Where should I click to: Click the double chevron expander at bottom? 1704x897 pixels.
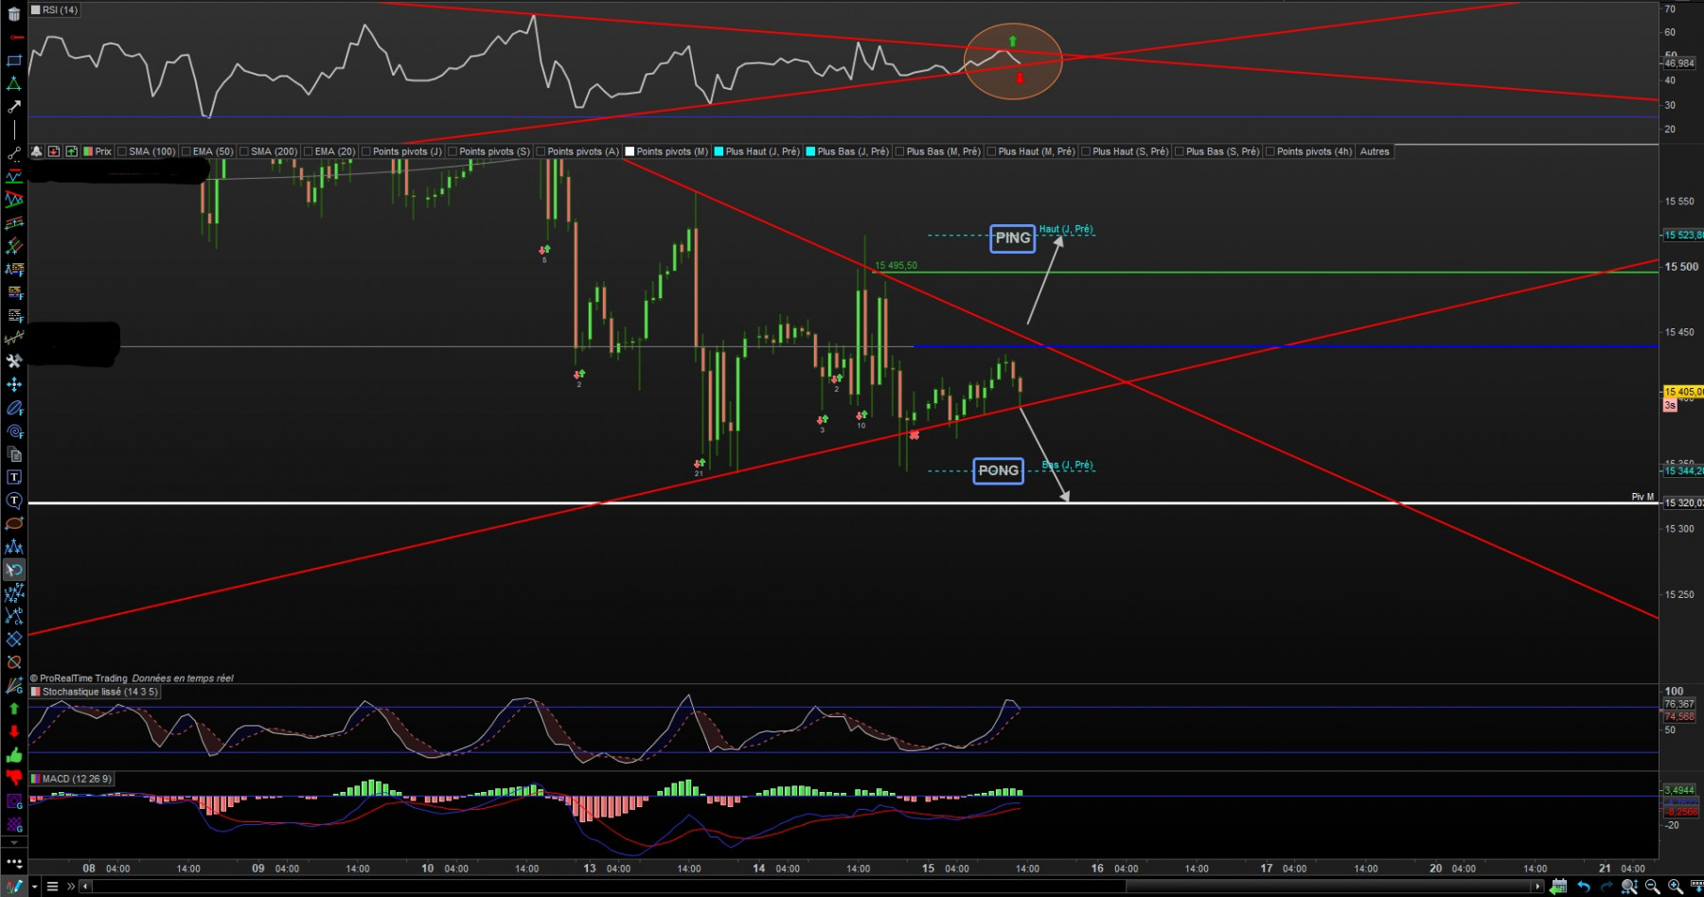(x=71, y=887)
